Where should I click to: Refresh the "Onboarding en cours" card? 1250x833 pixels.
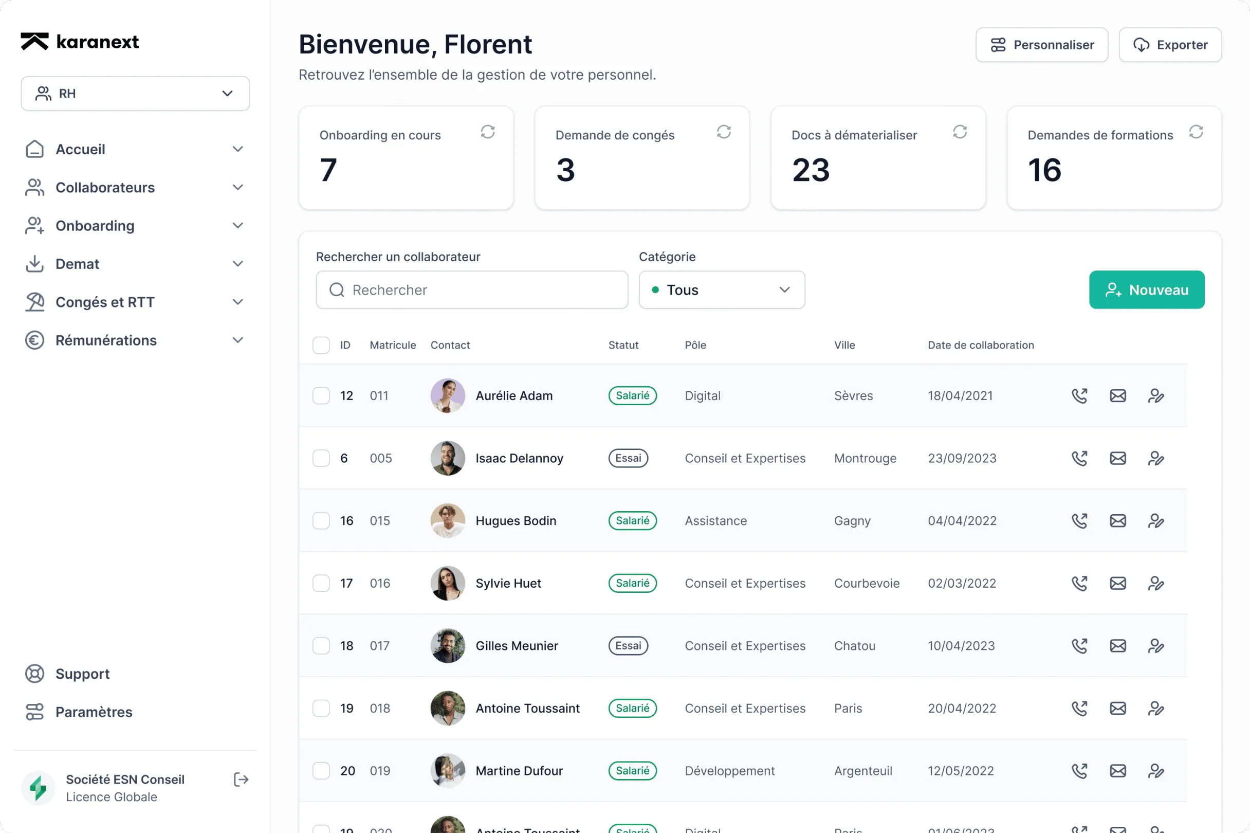pos(488,132)
